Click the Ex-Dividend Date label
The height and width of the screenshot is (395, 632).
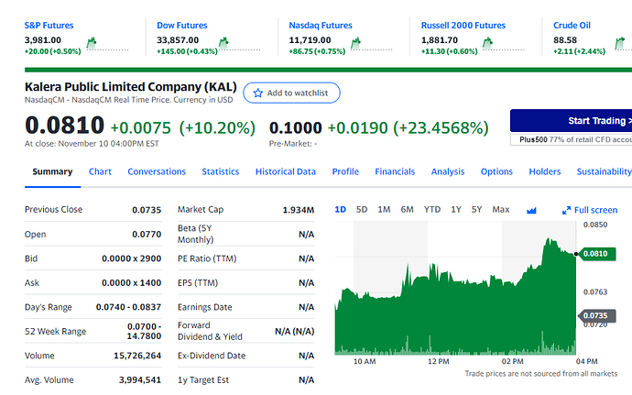coord(212,356)
